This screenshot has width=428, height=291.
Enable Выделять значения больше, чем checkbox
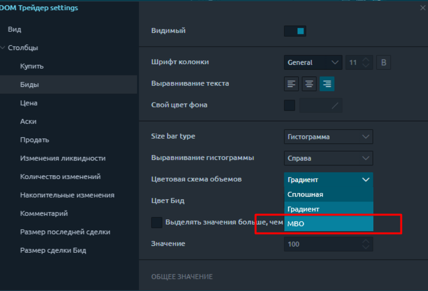click(x=156, y=222)
